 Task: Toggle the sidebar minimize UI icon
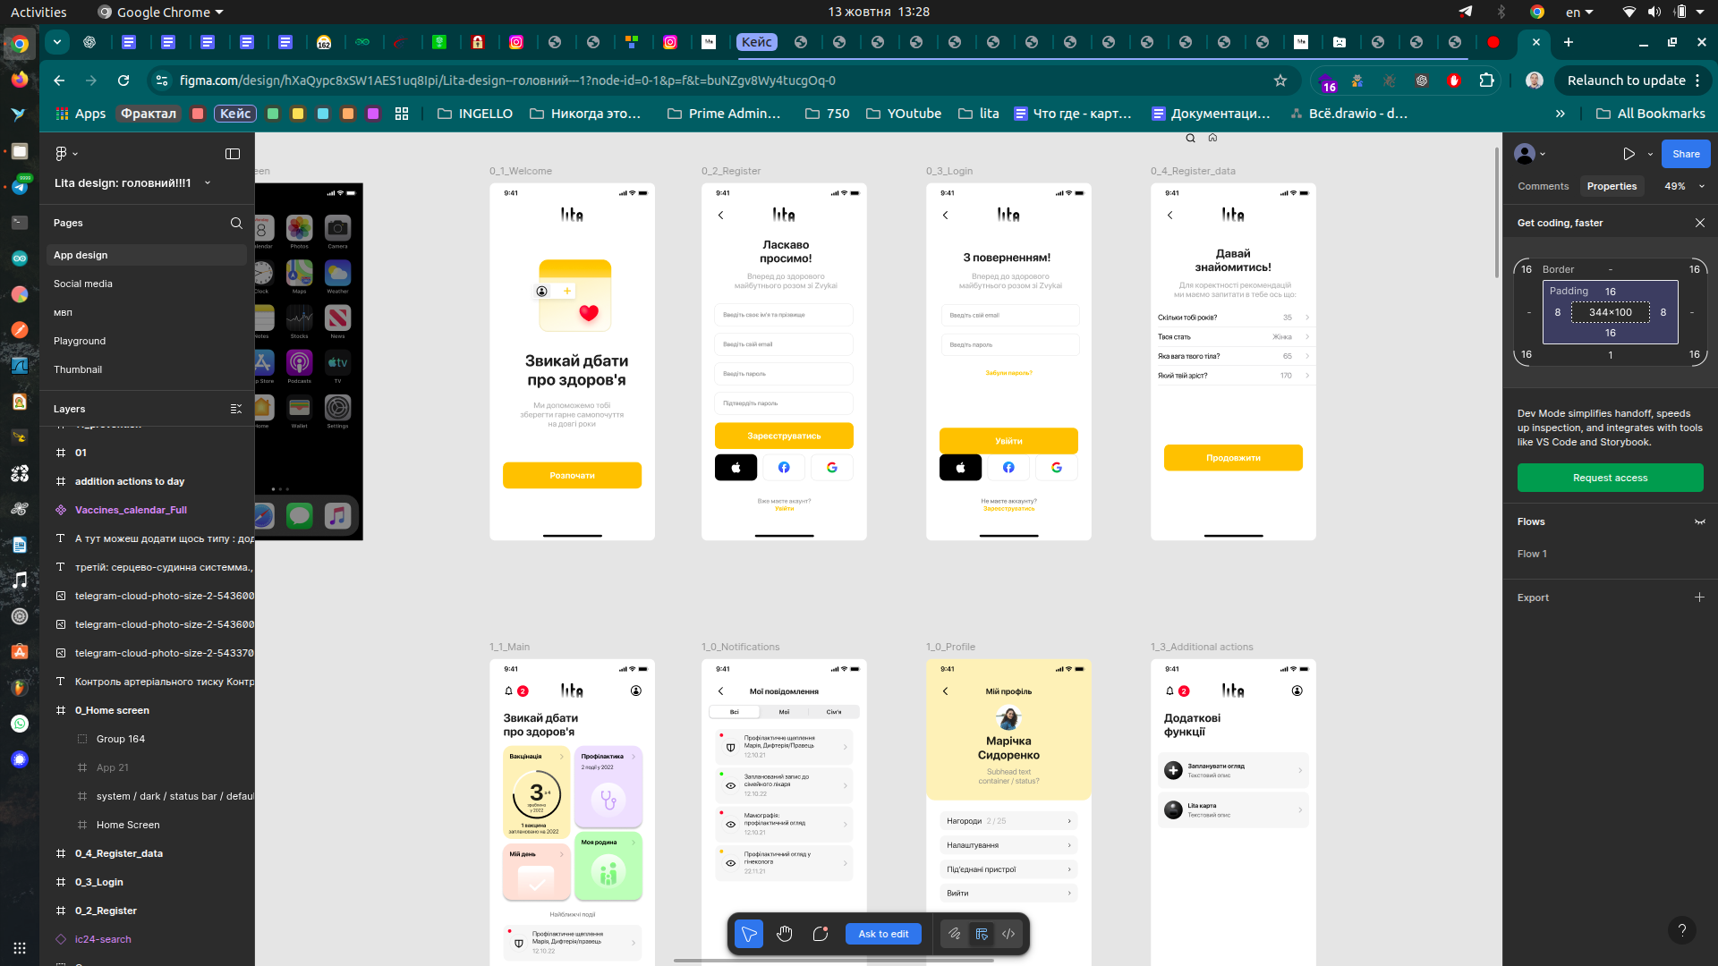233,154
